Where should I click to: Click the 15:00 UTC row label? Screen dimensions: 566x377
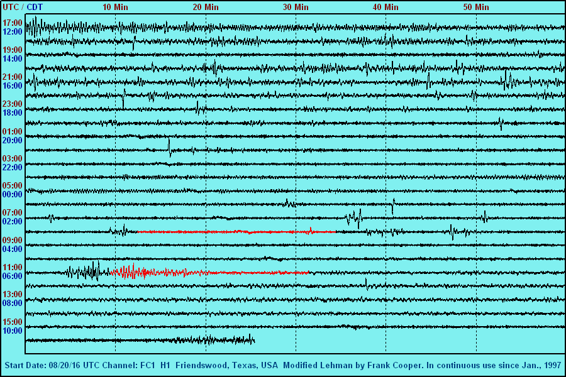pos(13,322)
